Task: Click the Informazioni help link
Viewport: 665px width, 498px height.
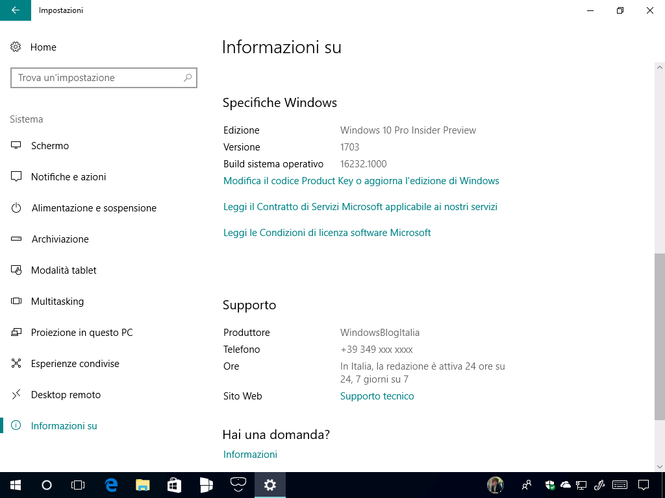Action: [250, 455]
